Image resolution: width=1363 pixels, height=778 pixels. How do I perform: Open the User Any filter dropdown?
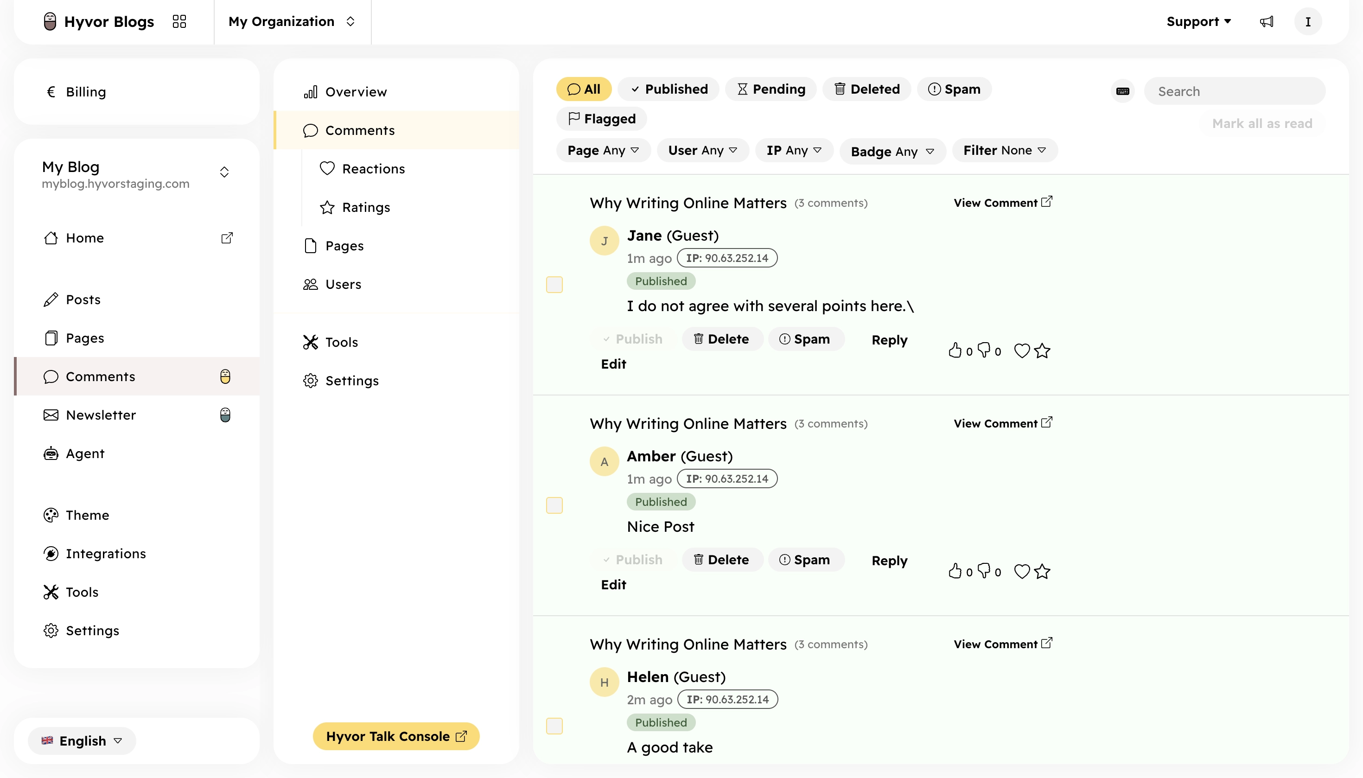(x=703, y=150)
